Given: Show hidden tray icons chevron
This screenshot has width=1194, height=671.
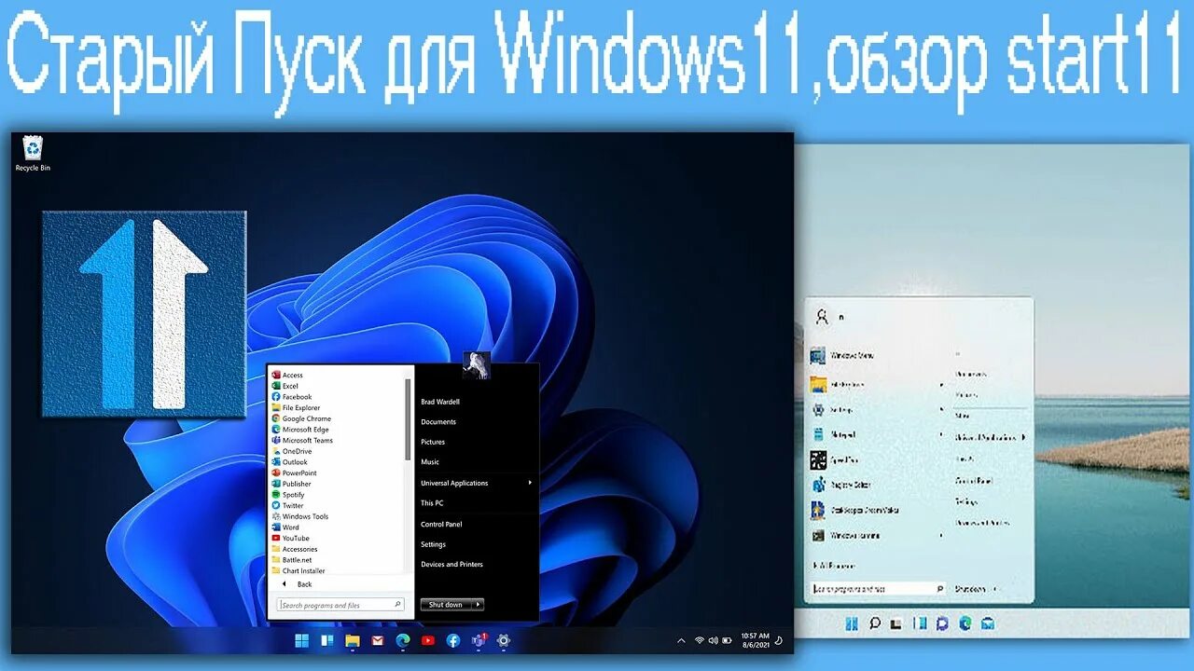Looking at the screenshot, I should (x=682, y=640).
